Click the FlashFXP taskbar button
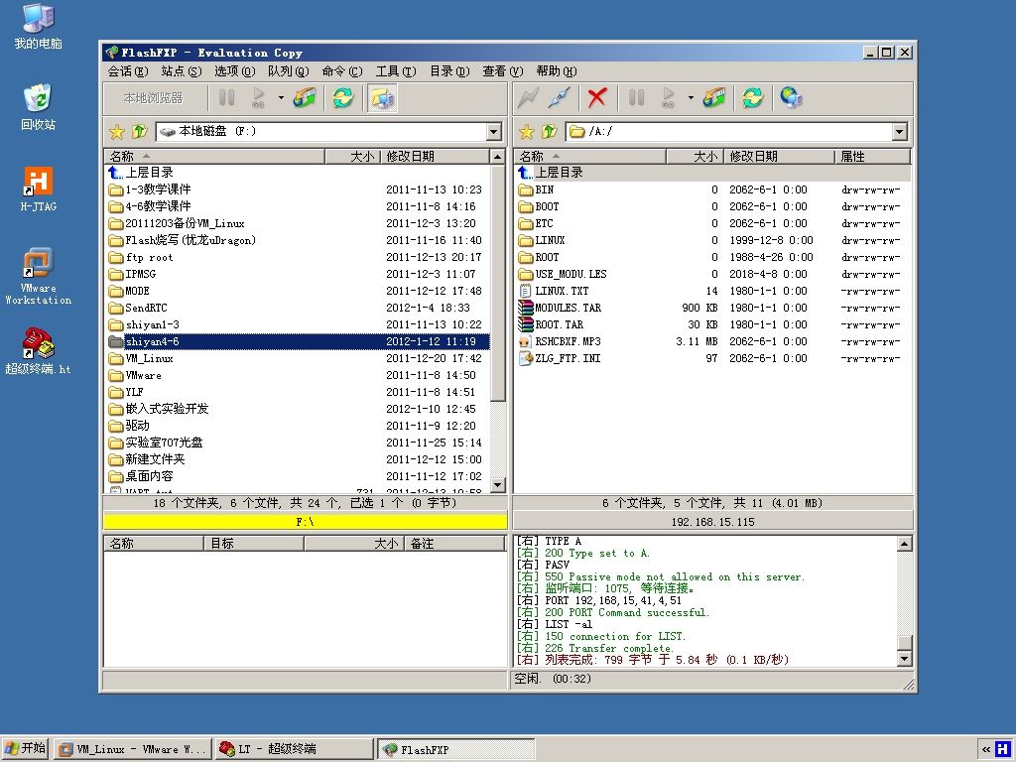 [456, 750]
